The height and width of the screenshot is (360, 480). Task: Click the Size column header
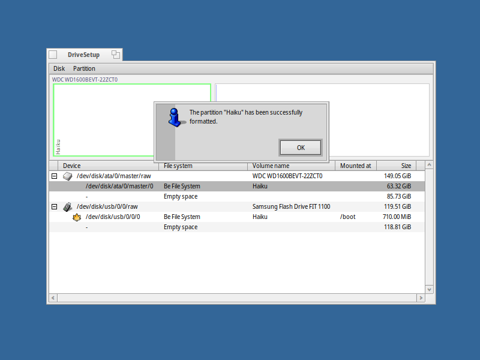point(396,166)
